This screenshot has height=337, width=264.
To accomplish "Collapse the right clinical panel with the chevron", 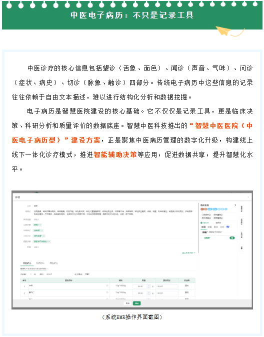I will pos(235,205).
